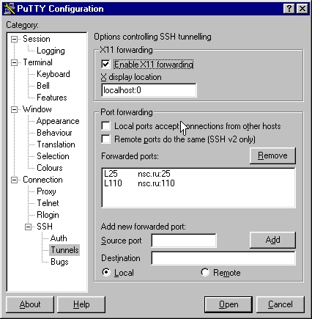
Task: Click the Source port input field
Action: coord(184,241)
